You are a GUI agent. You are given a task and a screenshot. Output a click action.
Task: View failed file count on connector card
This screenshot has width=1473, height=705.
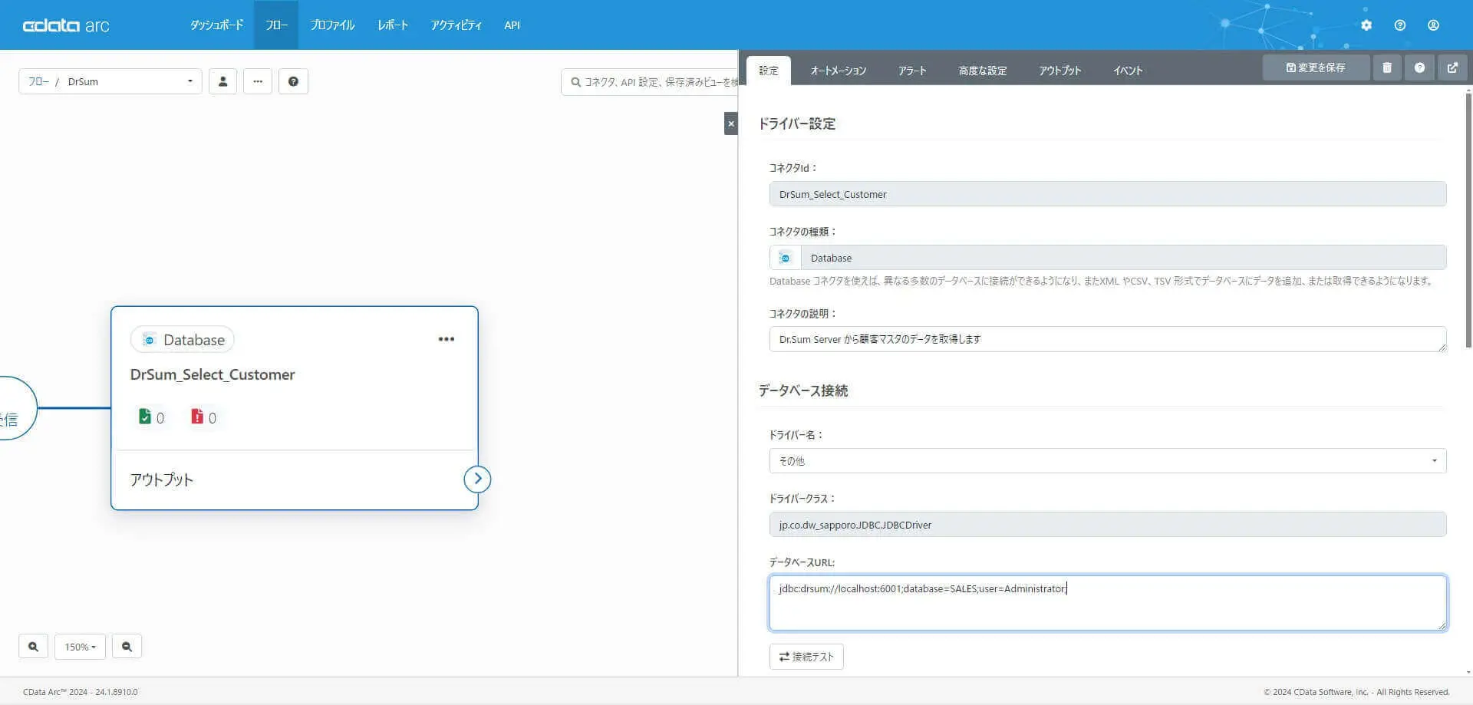pyautogui.click(x=204, y=417)
